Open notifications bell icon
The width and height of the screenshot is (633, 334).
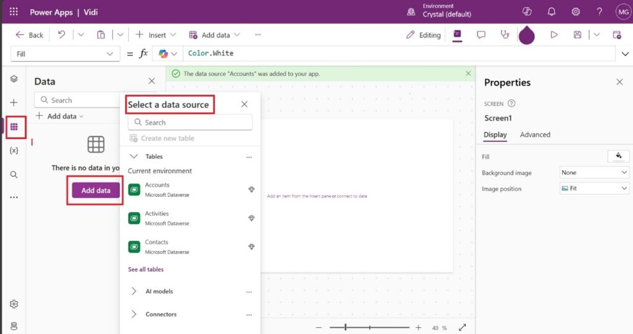point(551,12)
